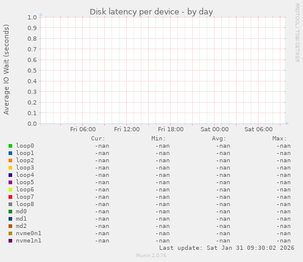Click the nvme1n1 Max value -nan

(x=283, y=241)
